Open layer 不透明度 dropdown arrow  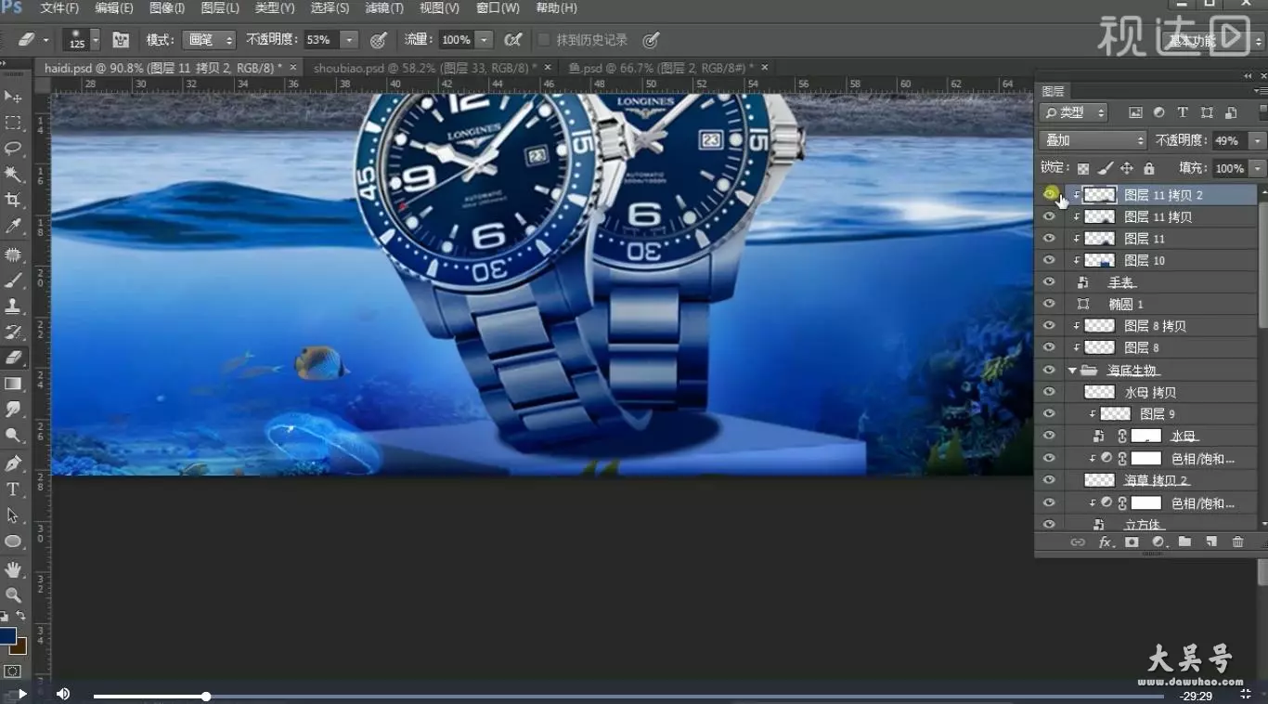pyautogui.click(x=1257, y=140)
